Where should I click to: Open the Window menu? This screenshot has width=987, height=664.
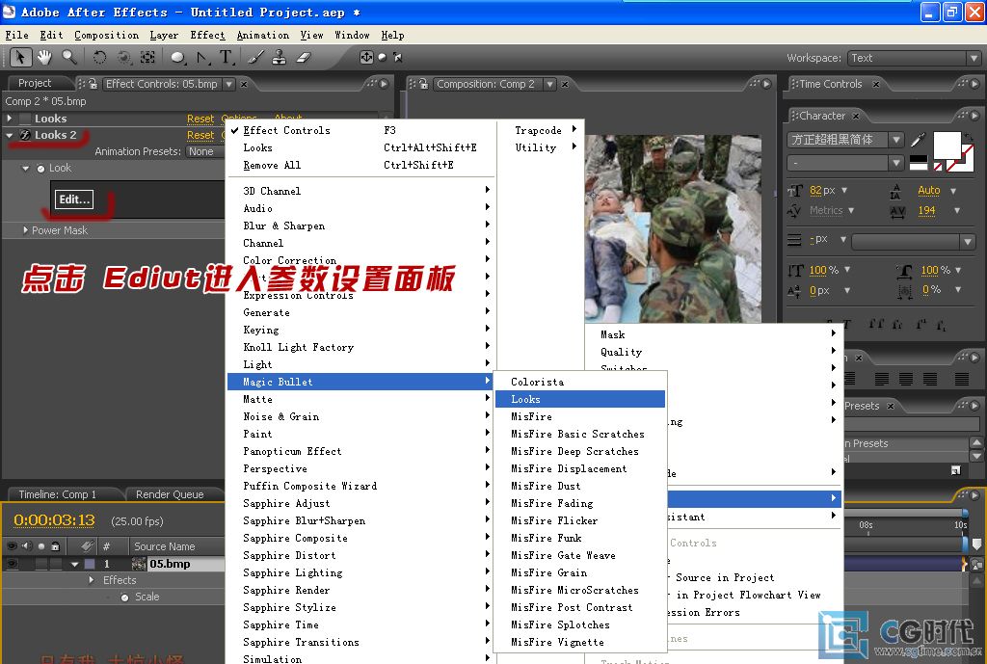pos(352,36)
